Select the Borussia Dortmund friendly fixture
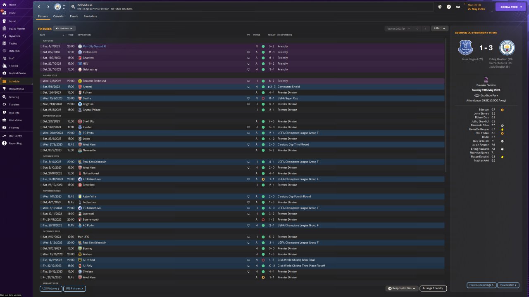This screenshot has height=297, width=529. click(x=242, y=81)
